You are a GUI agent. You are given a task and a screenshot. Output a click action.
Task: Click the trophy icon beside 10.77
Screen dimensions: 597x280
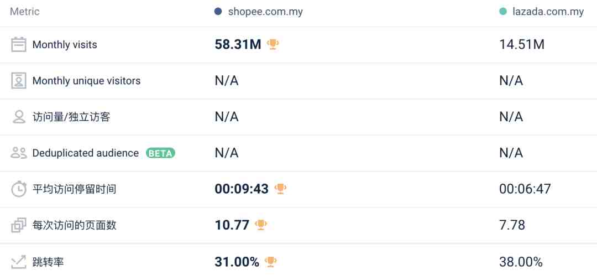pyautogui.click(x=261, y=225)
